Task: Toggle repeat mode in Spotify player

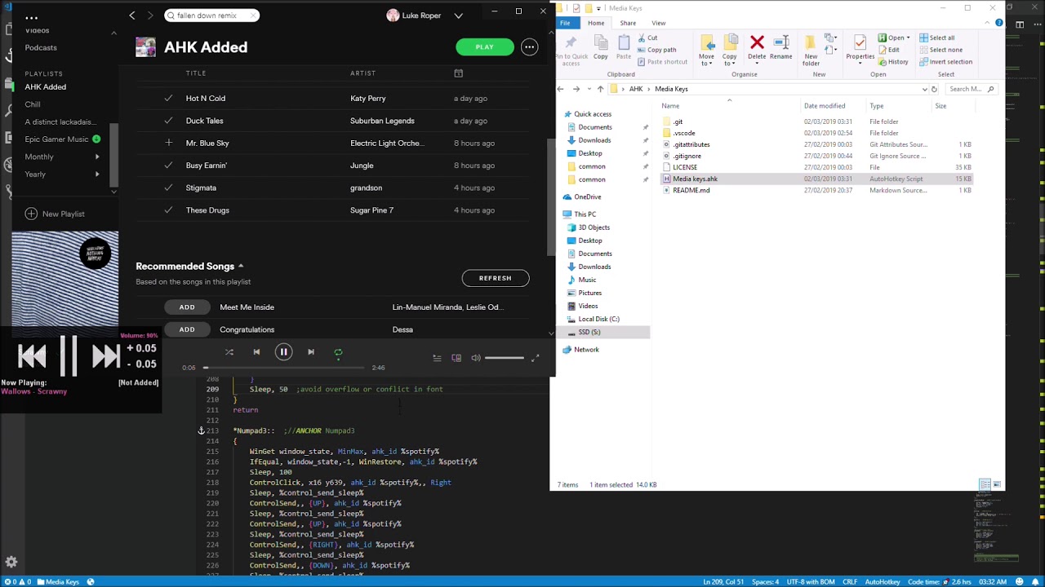Action: [338, 352]
